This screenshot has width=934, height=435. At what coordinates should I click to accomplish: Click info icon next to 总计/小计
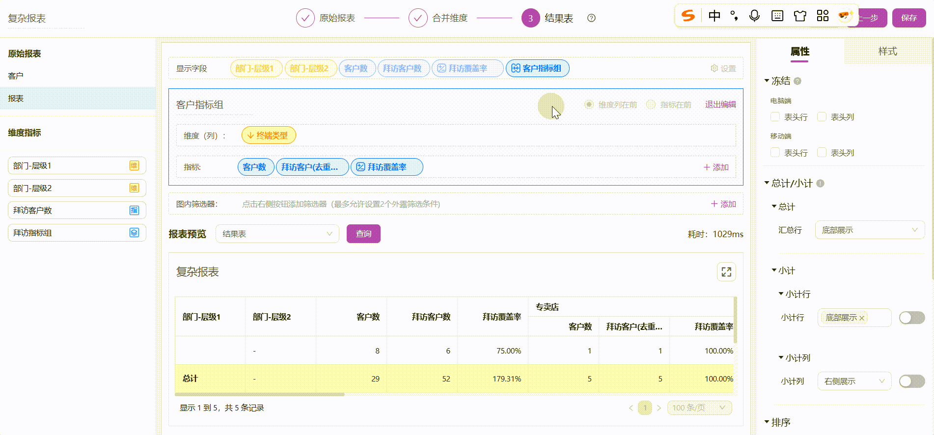[820, 183]
